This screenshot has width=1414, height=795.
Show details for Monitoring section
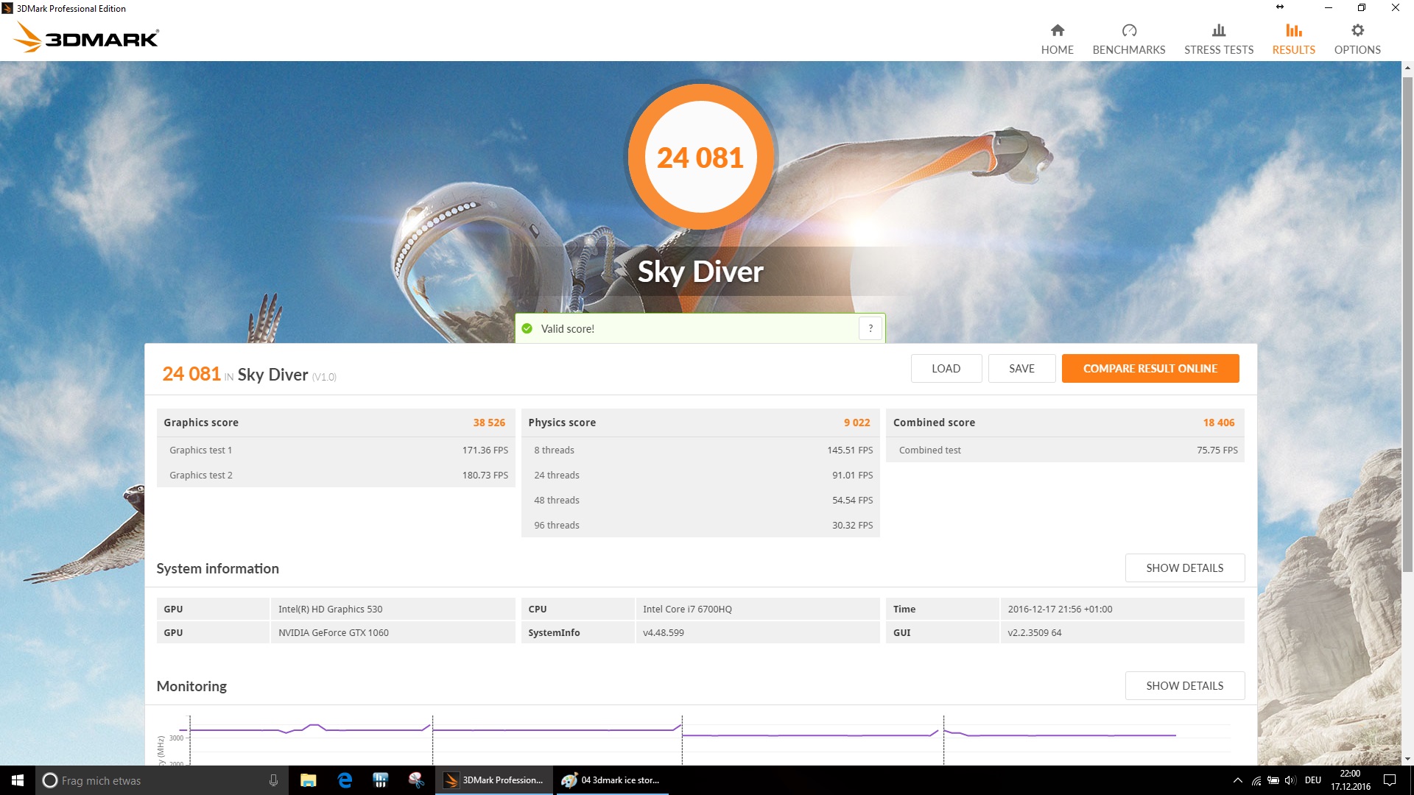tap(1184, 686)
